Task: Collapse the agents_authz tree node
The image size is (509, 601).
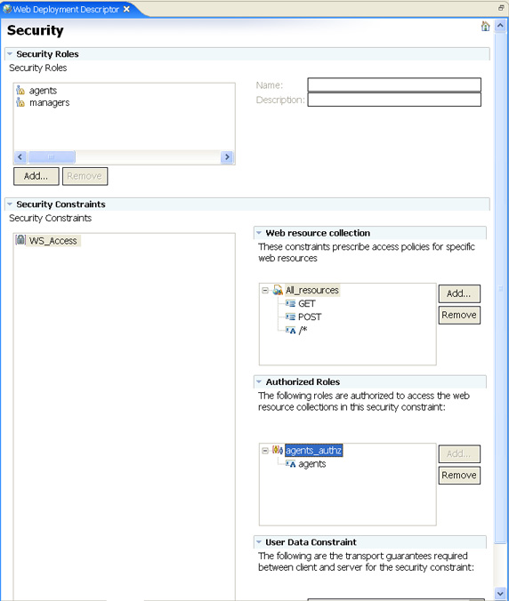Action: click(265, 451)
